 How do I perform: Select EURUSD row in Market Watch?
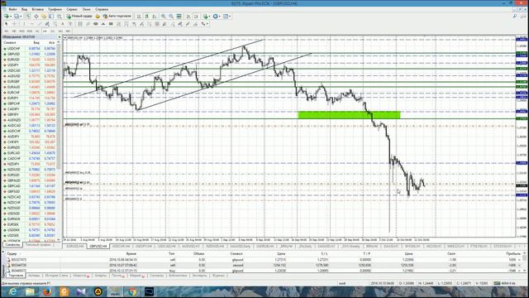click(30, 60)
